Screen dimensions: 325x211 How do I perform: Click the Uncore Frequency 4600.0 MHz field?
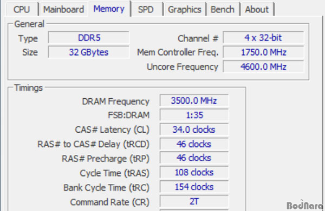[263, 66]
